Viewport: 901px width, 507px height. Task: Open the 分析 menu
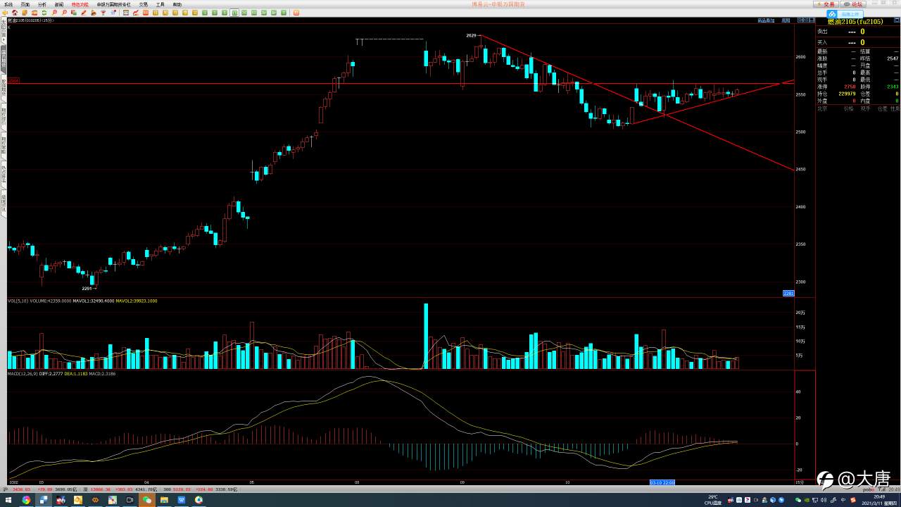[42, 4]
